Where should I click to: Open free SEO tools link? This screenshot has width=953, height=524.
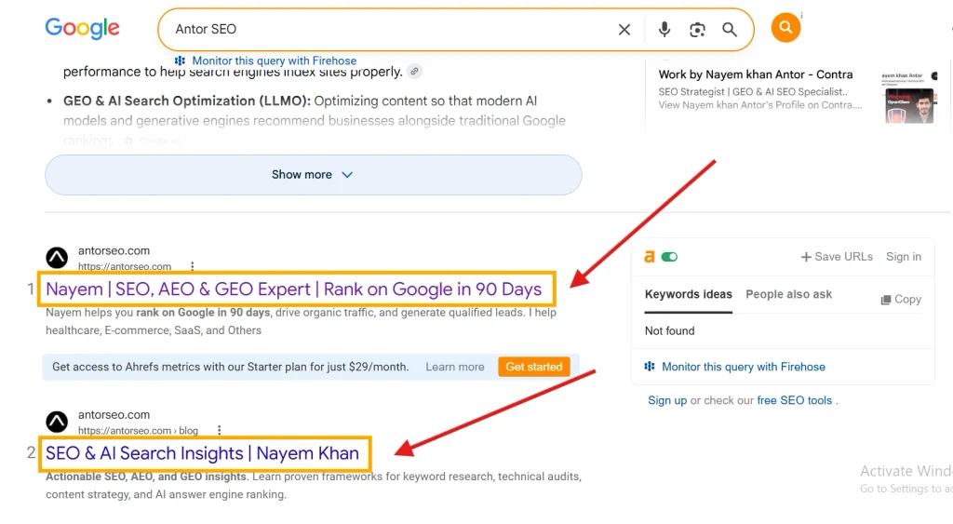pos(795,400)
